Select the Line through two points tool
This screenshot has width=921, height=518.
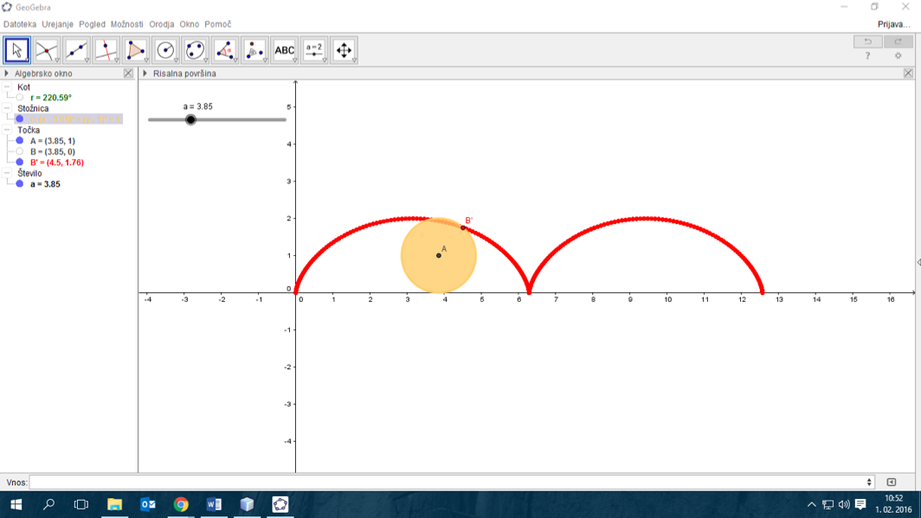(76, 50)
